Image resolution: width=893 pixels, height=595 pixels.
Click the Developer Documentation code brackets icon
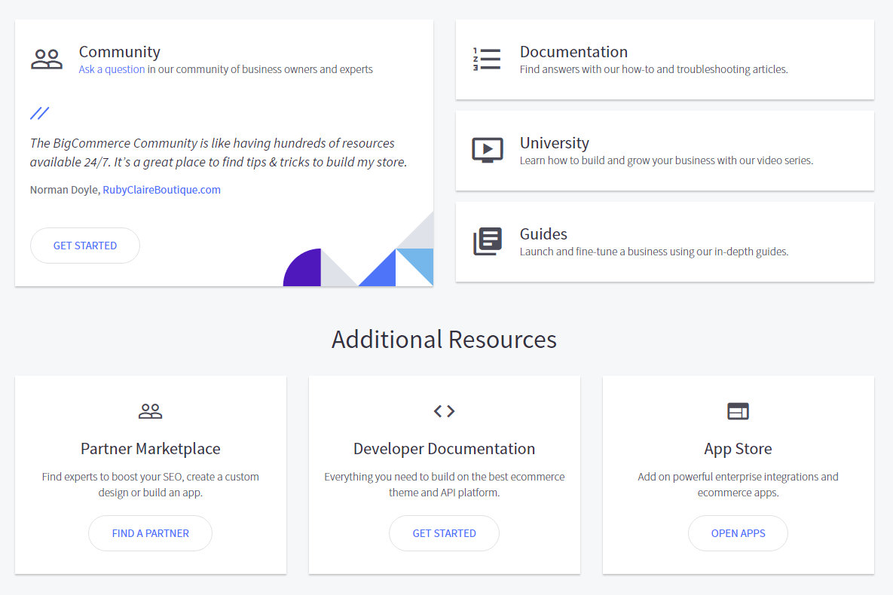tap(444, 411)
